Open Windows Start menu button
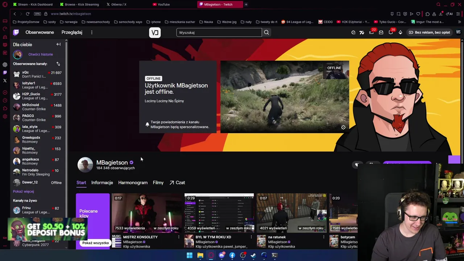 [x=189, y=255]
